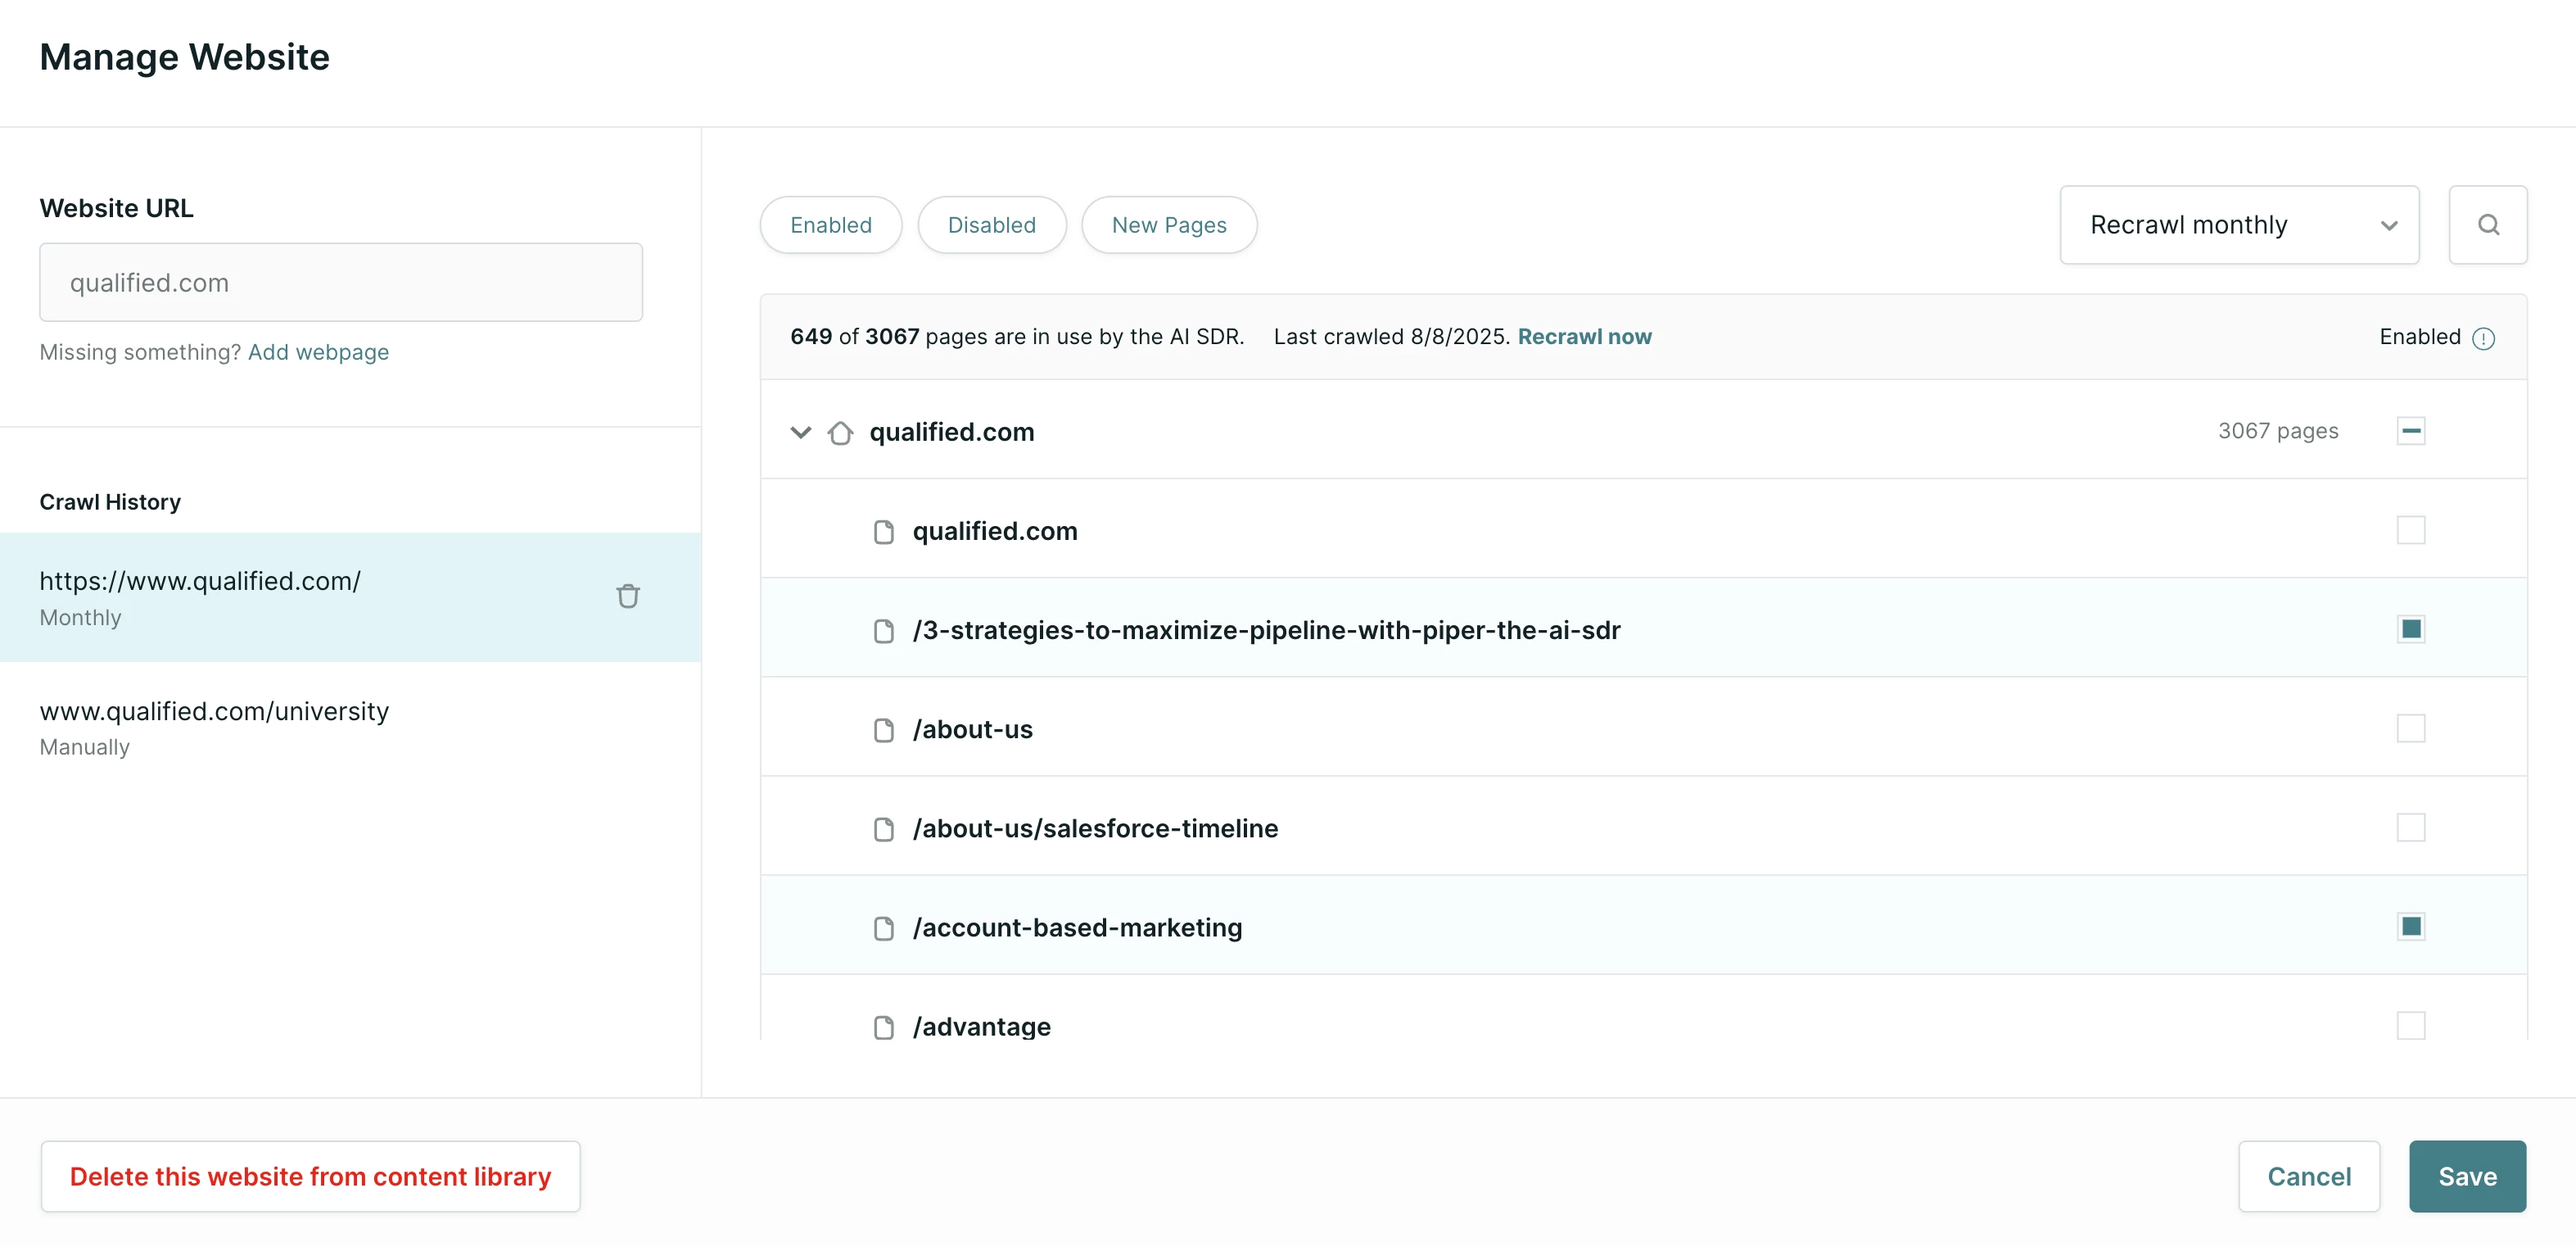Screen dimensions: 2576x1247
Task: Filter by New Pages
Action: tap(1169, 225)
